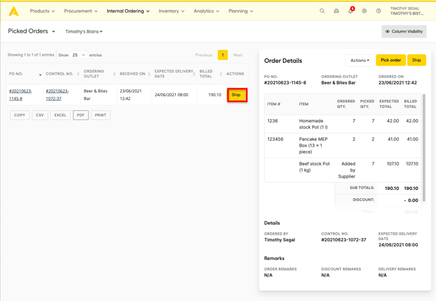Click Added by Supplier text

tap(347, 170)
